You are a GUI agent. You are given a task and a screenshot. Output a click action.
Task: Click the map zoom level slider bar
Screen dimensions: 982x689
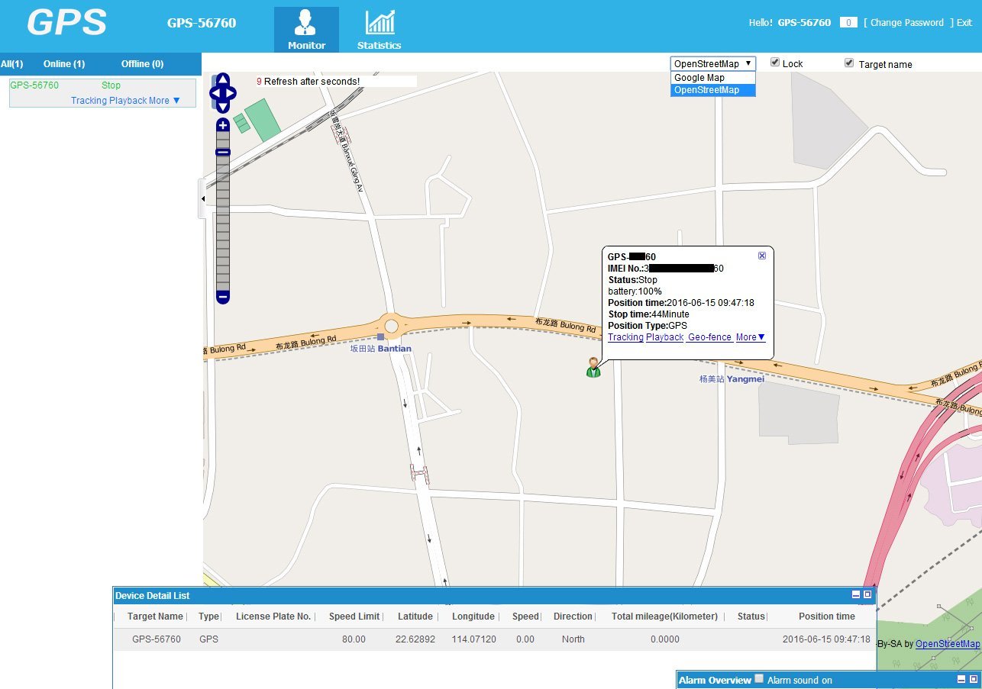pyautogui.click(x=223, y=221)
